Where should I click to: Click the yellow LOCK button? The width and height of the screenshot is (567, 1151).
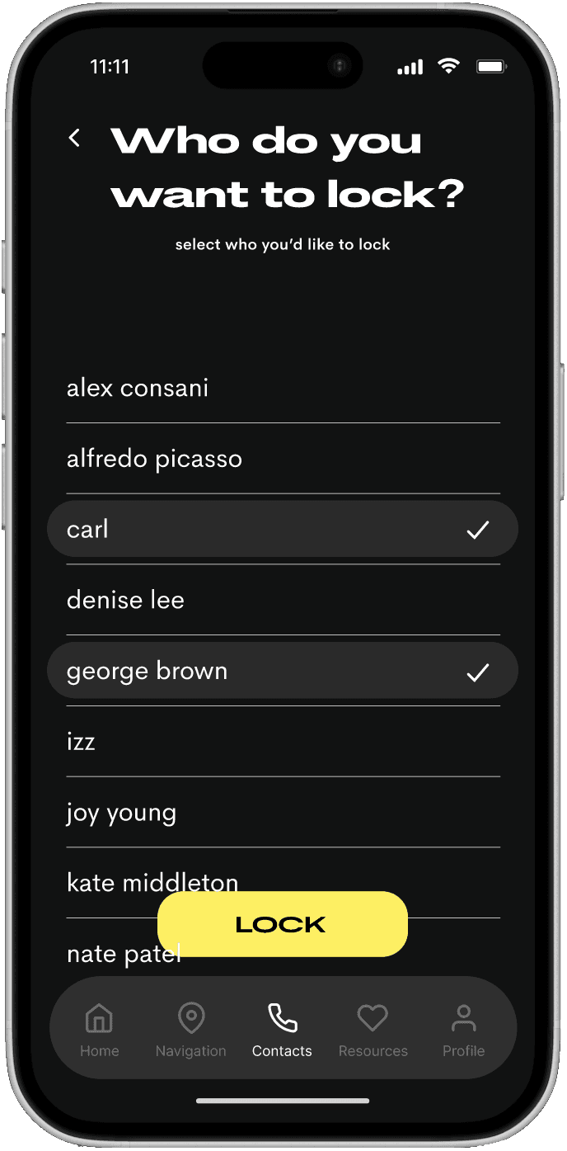tap(283, 924)
